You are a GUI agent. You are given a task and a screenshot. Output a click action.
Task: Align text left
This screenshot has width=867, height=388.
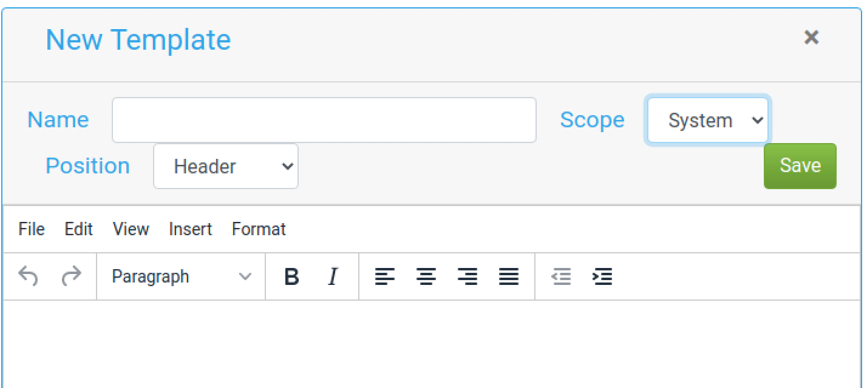385,276
